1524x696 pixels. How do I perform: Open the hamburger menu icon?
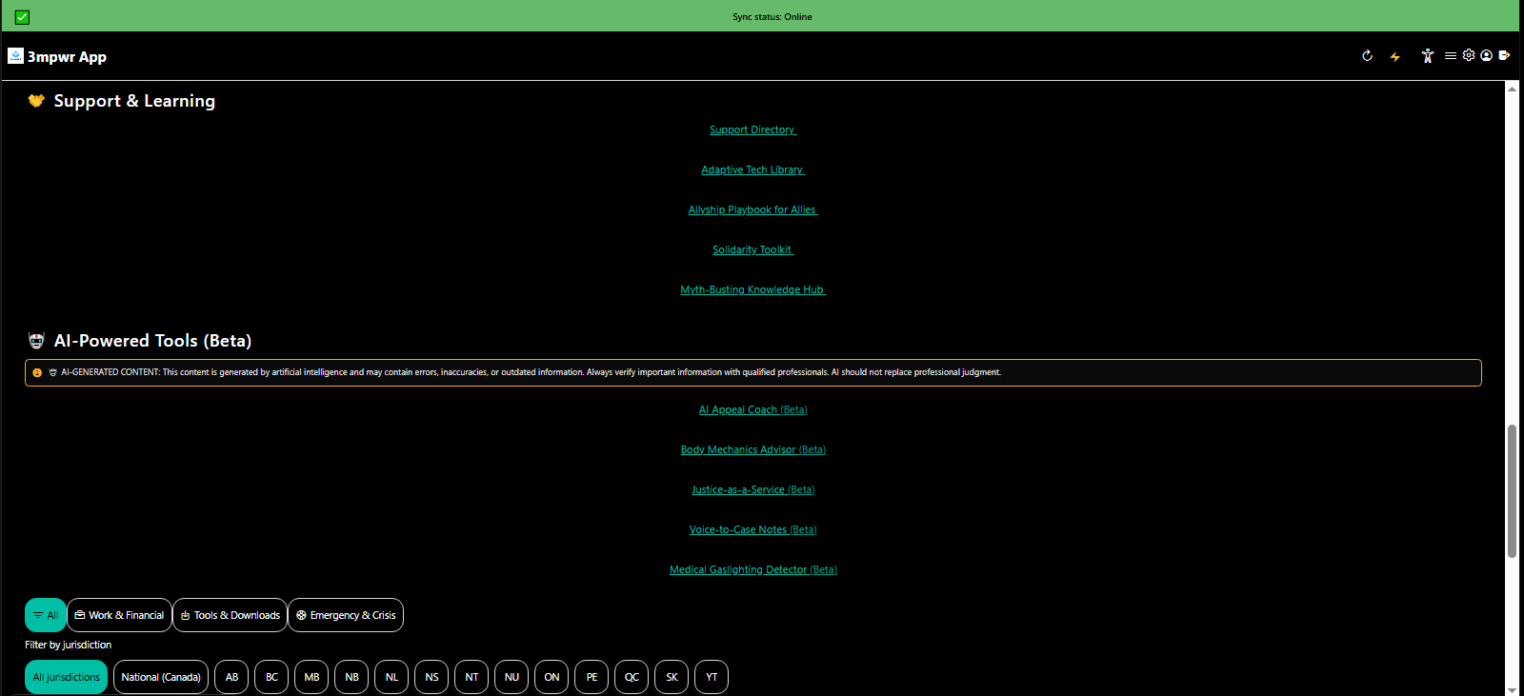1450,56
